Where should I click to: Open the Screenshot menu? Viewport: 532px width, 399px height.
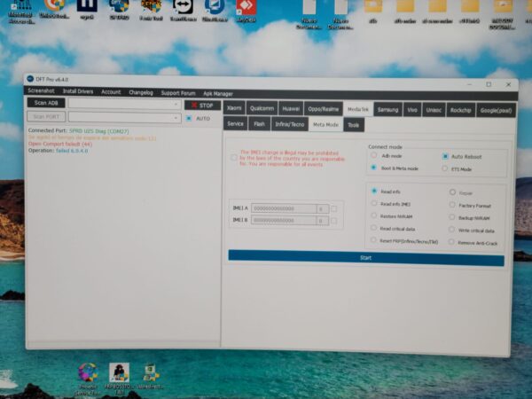coord(41,90)
